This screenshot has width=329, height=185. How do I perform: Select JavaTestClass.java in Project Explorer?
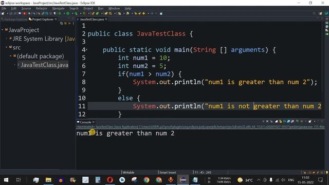[44, 65]
